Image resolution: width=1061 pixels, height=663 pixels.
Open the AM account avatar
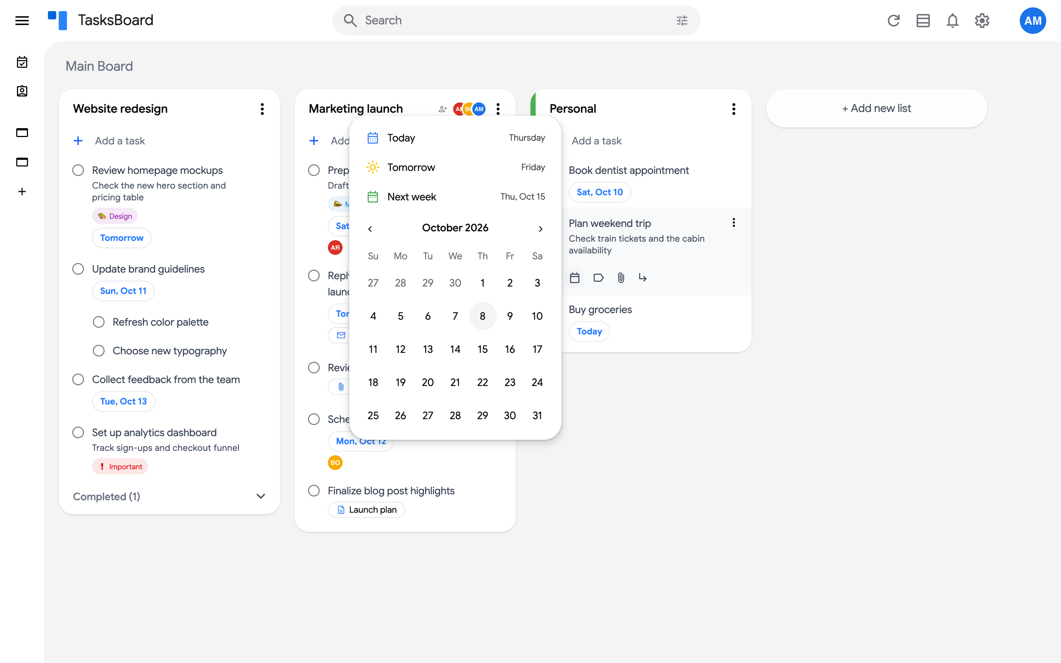click(1033, 21)
